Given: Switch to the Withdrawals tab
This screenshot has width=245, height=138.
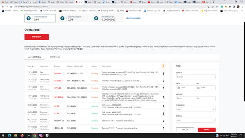Looking at the screenshot, I should pyautogui.click(x=55, y=57).
